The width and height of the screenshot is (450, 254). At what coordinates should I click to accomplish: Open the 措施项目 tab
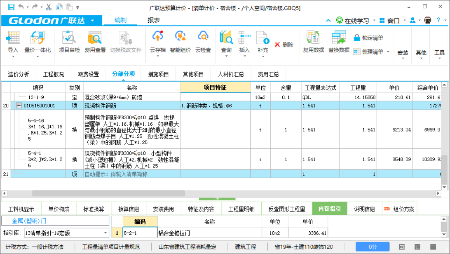point(158,74)
